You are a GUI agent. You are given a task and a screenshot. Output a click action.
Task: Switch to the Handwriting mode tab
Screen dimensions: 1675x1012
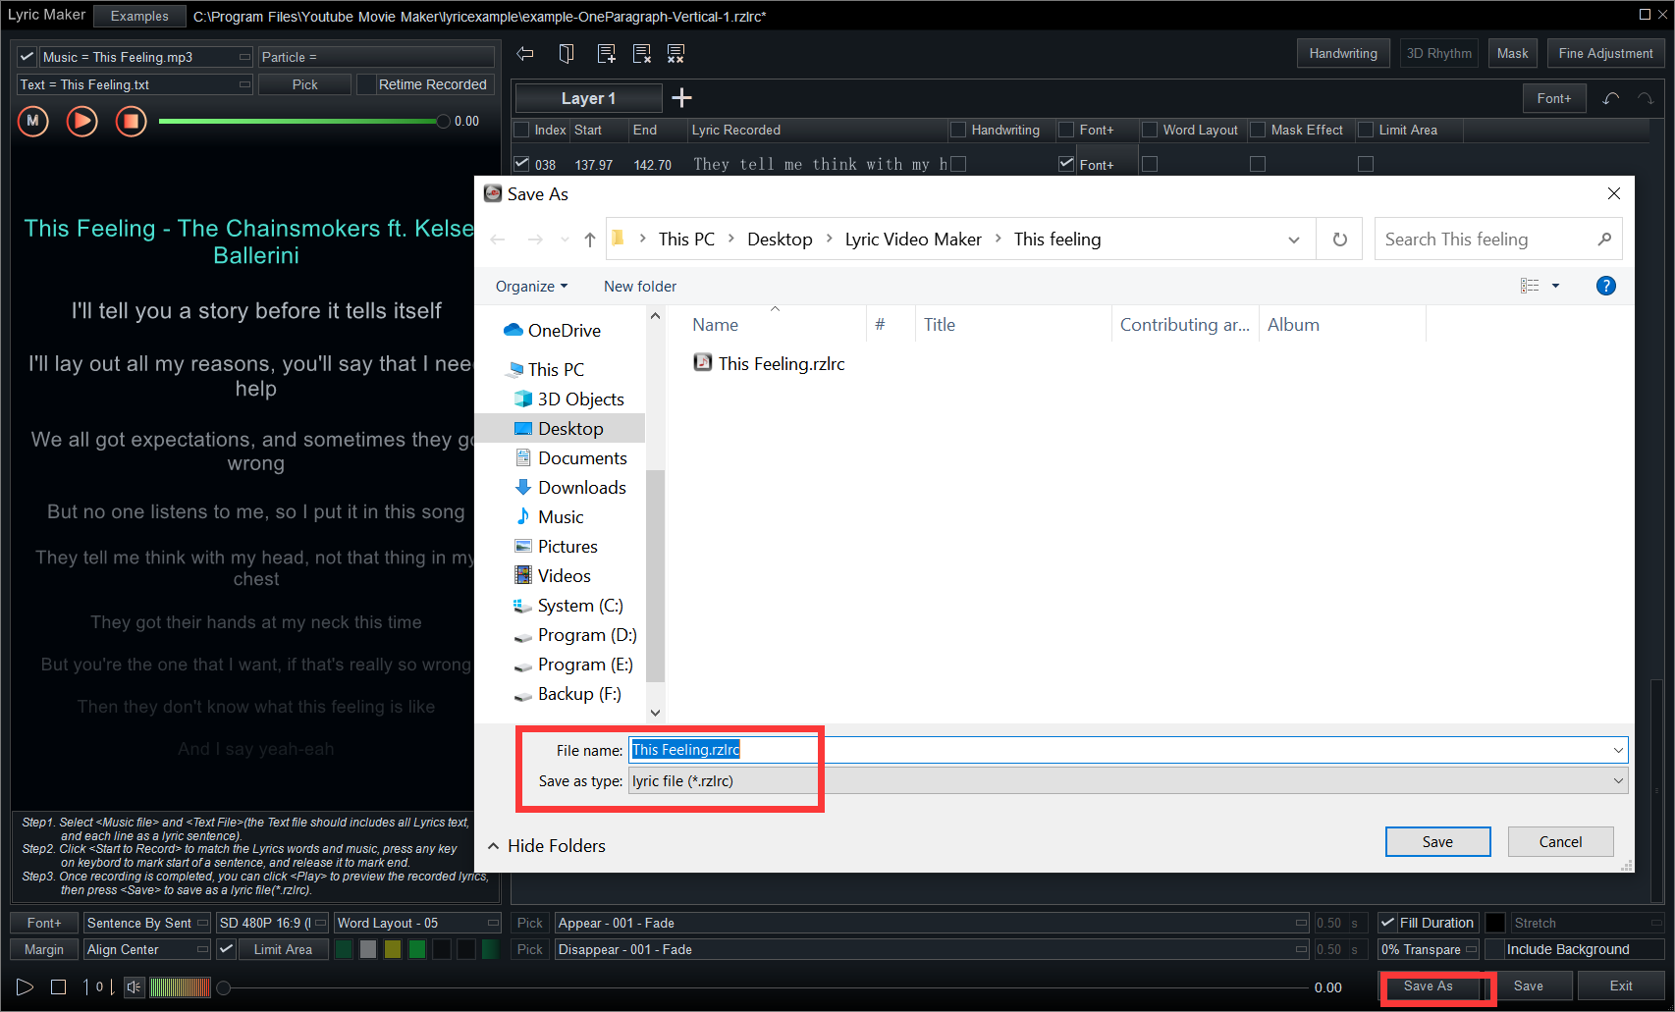point(1343,53)
